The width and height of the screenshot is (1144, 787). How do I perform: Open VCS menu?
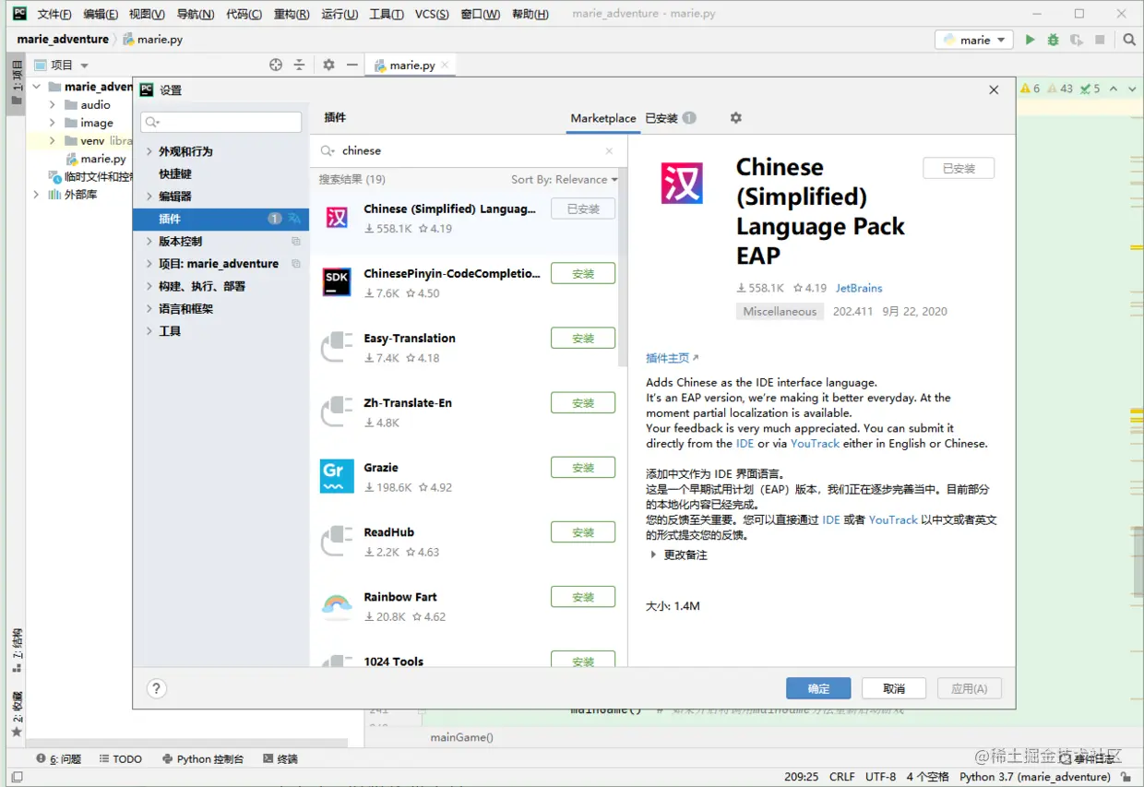point(432,14)
